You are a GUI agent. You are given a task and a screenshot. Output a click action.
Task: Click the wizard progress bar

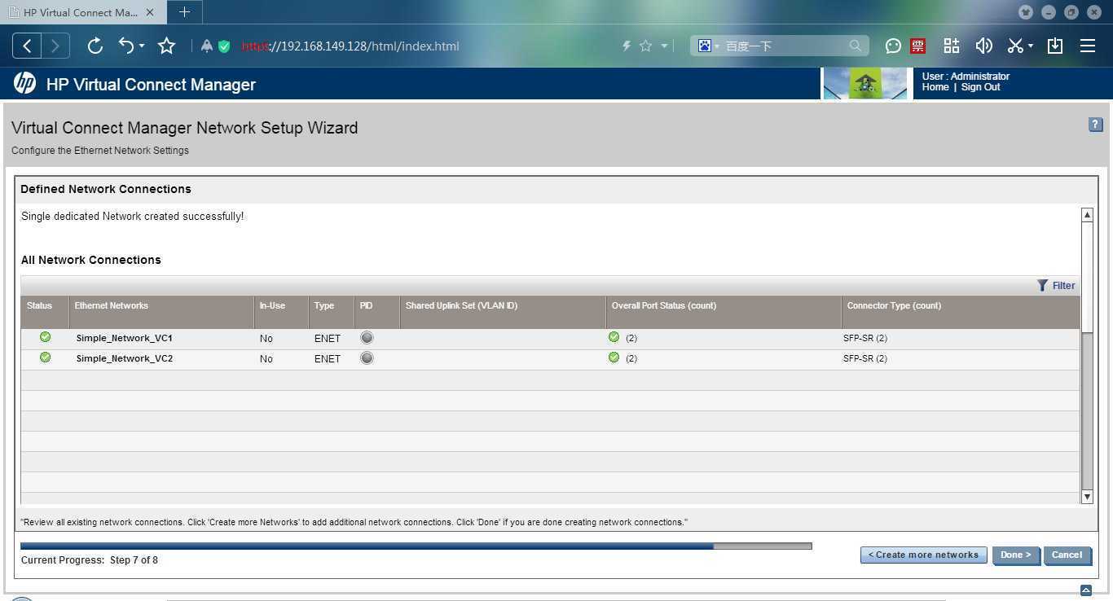click(416, 546)
